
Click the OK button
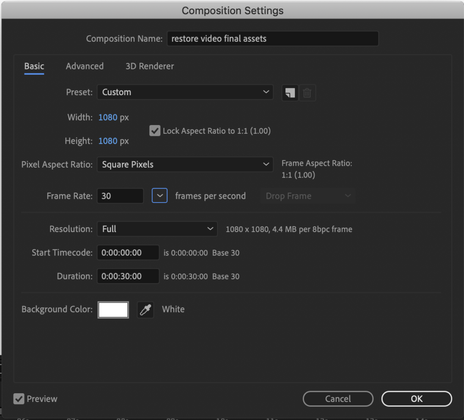(416, 399)
